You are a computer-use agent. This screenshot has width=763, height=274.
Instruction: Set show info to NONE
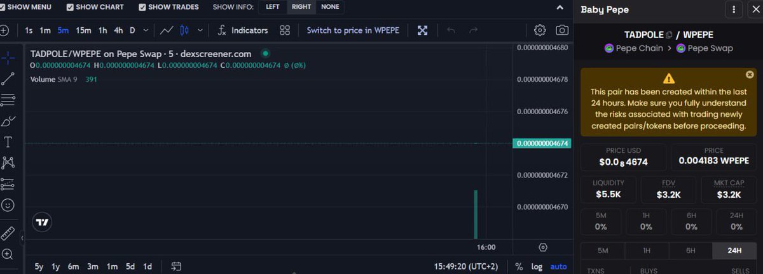point(330,7)
